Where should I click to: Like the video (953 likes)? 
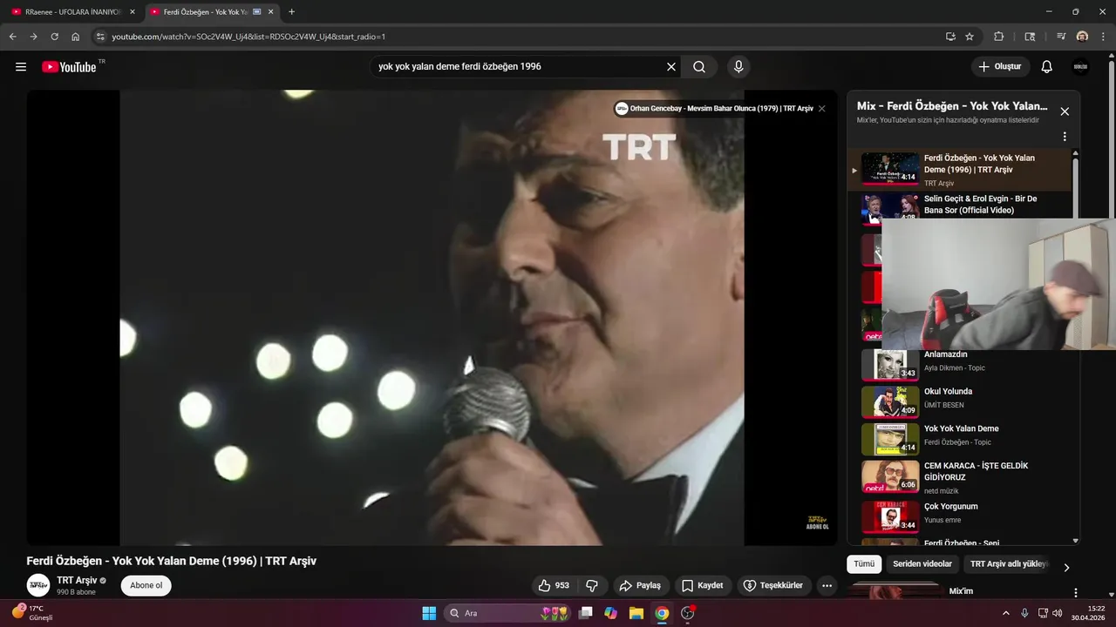click(x=554, y=585)
